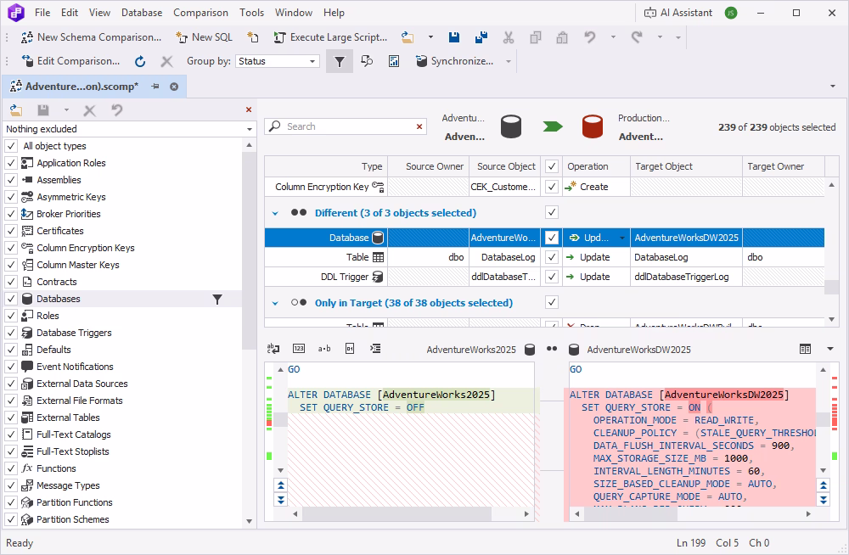Viewport: 849px width, 555px height.
Task: Open the Window menu
Action: [294, 13]
